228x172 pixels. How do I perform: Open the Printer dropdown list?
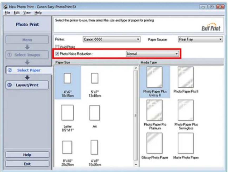111,39
